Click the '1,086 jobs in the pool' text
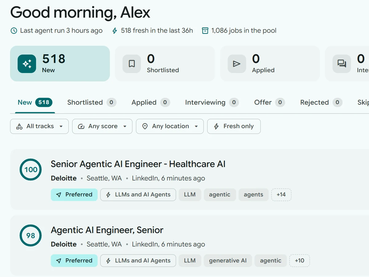The width and height of the screenshot is (369, 277). pyautogui.click(x=244, y=31)
